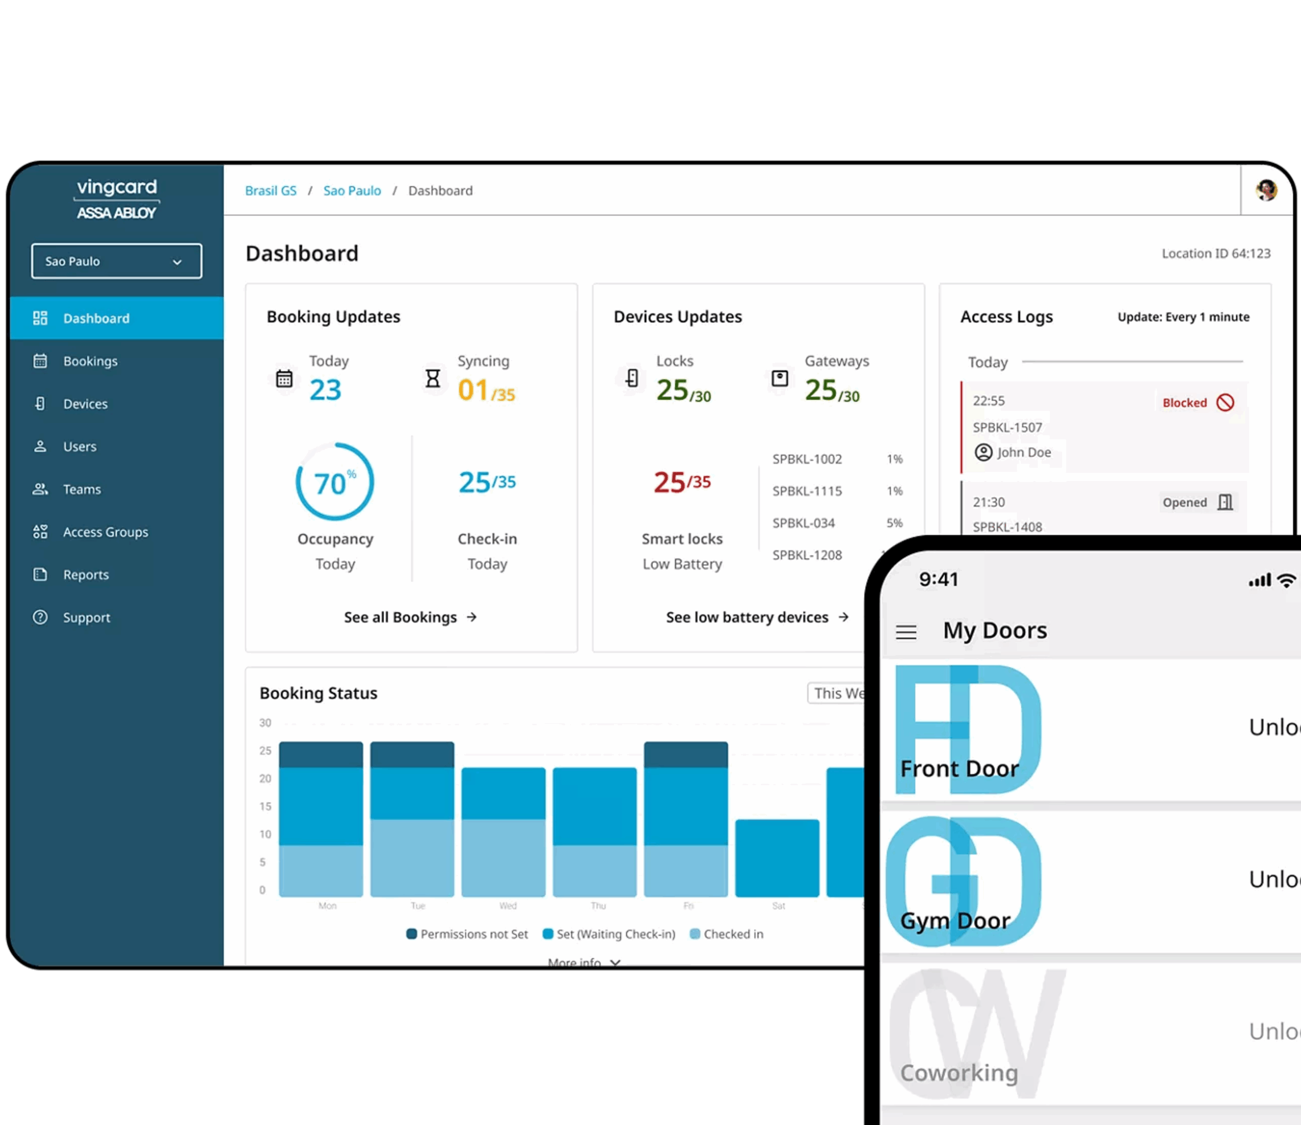
Task: Click the user avatar at top right
Action: coord(1266,189)
